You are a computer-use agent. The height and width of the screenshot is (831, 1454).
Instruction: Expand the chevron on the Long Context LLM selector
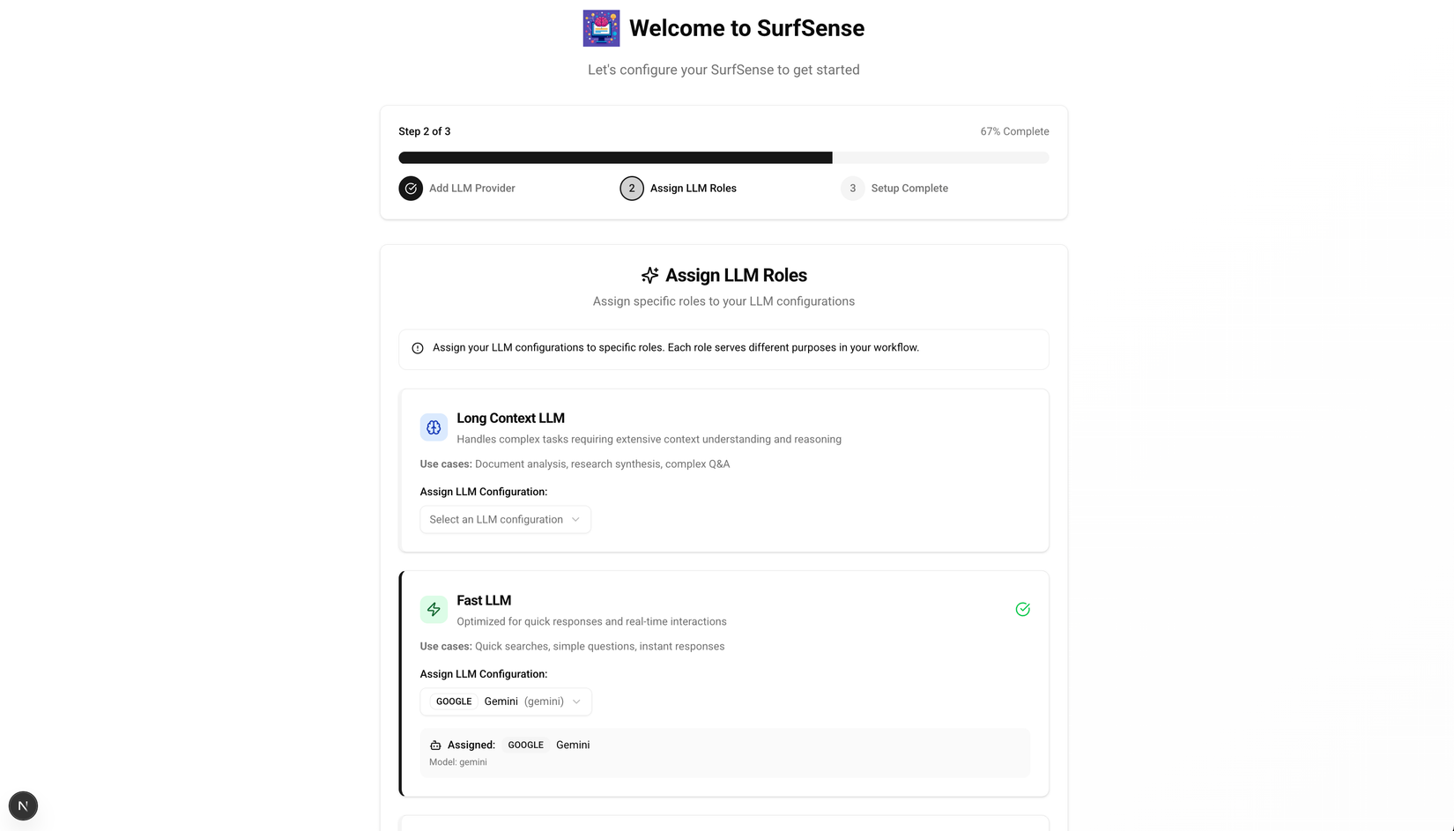click(575, 519)
